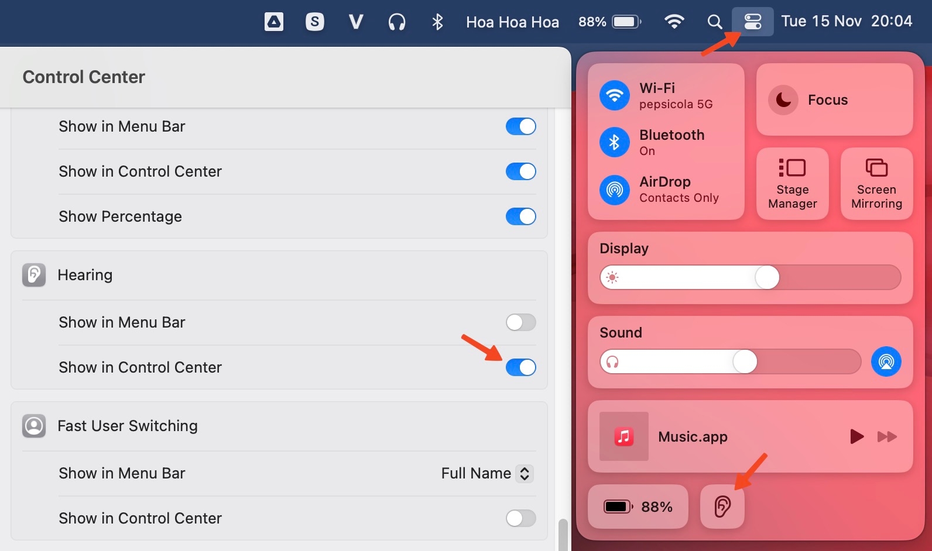The width and height of the screenshot is (932, 551).
Task: Click the S app icon in menu bar
Action: click(315, 22)
